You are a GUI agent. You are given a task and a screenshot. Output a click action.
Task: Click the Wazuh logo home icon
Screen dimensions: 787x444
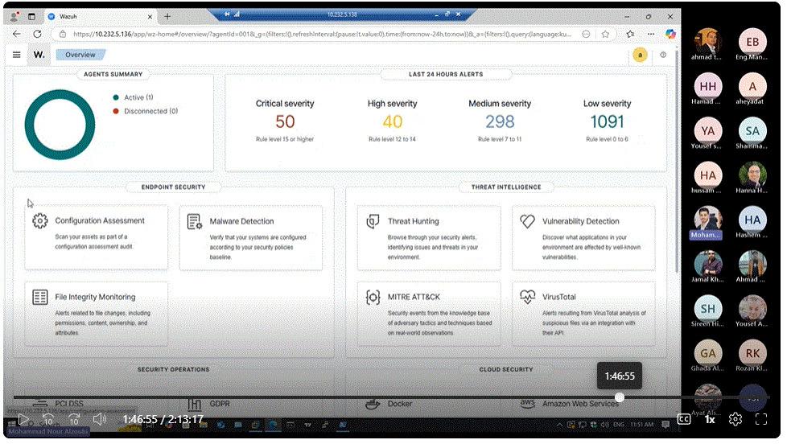(39, 55)
